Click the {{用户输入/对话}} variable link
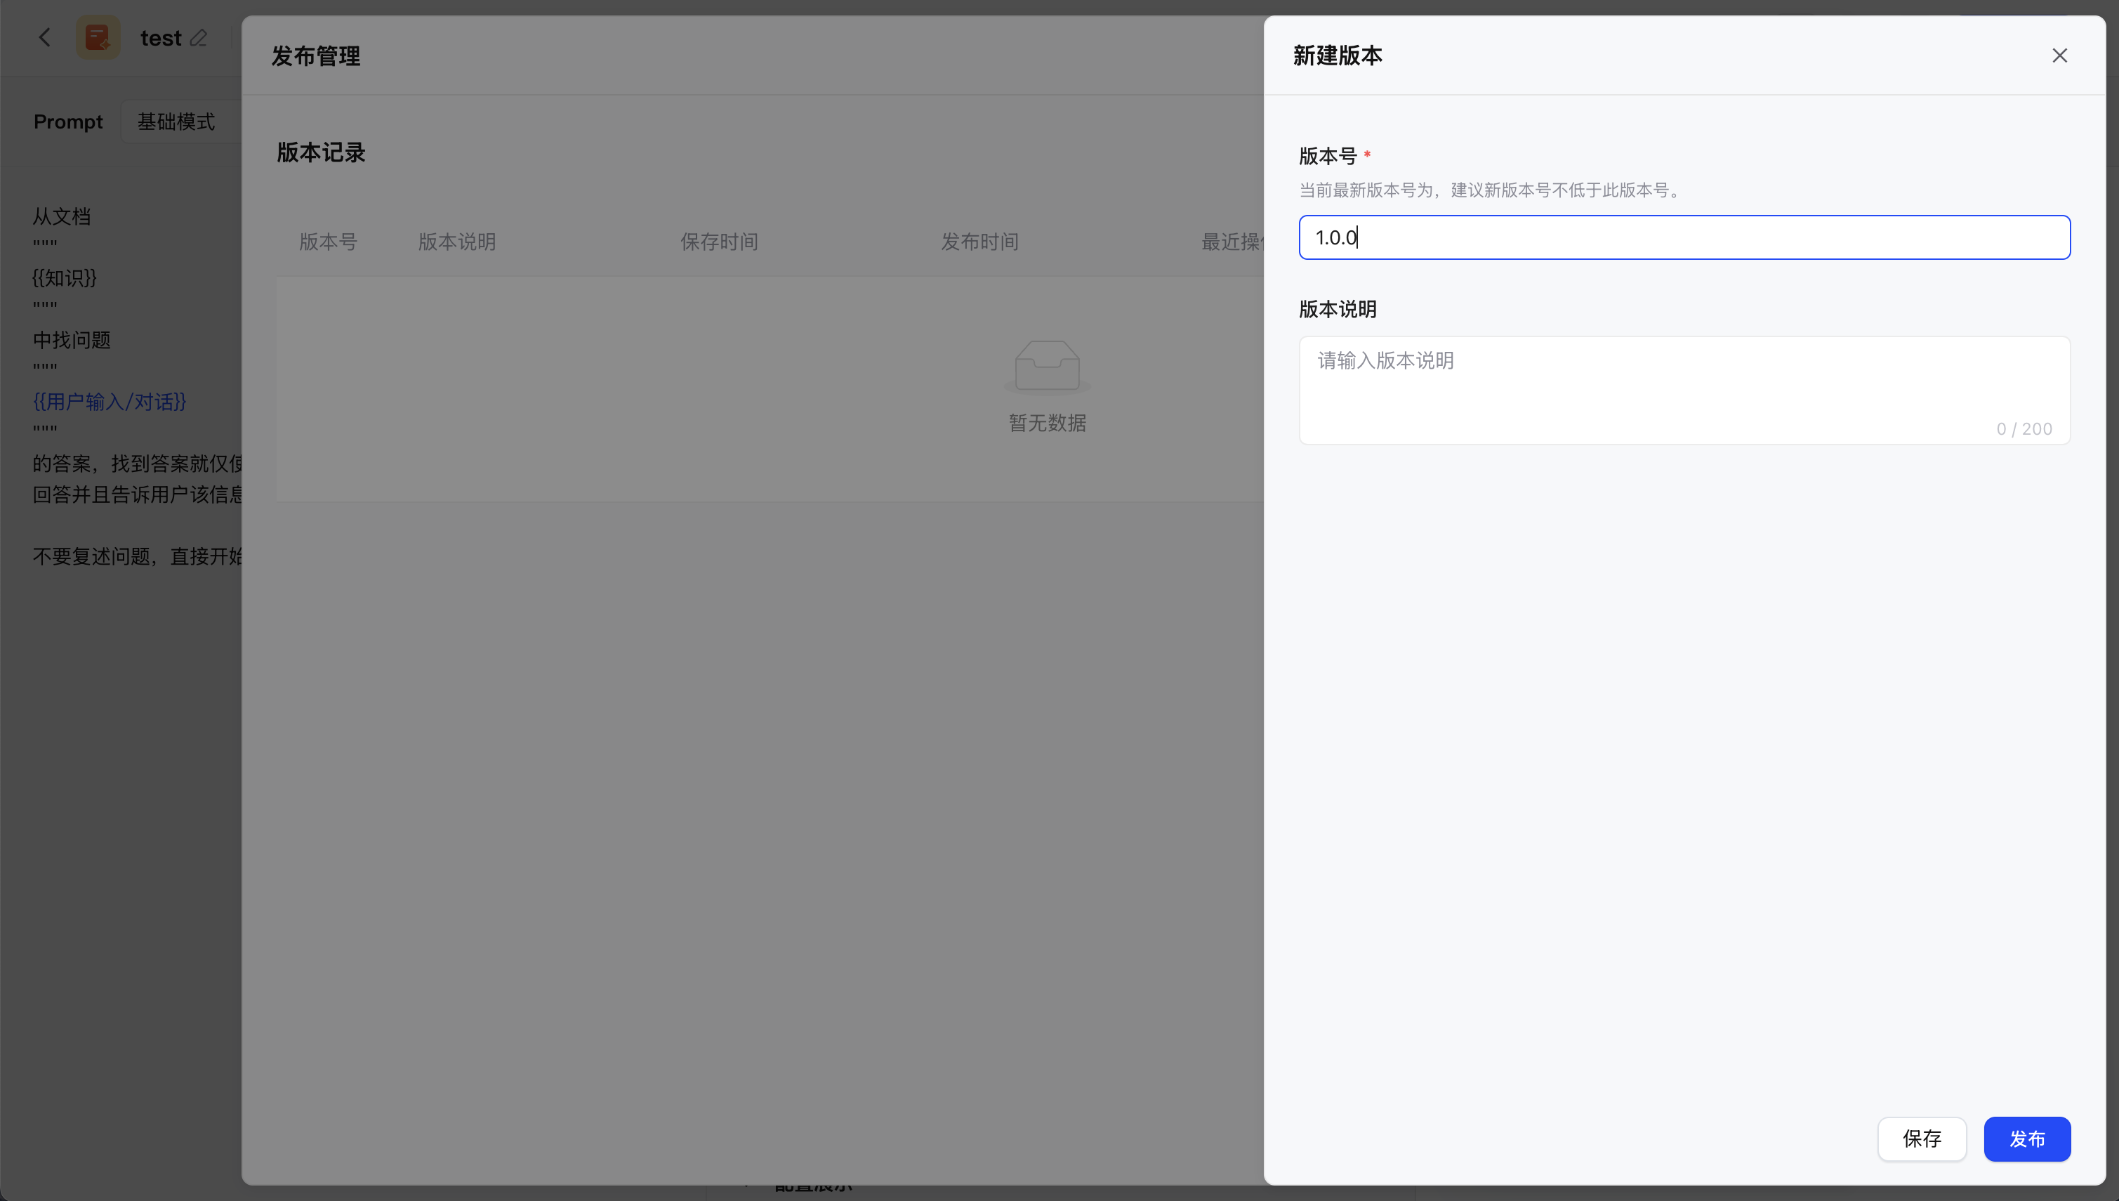This screenshot has height=1201, width=2119. click(109, 402)
